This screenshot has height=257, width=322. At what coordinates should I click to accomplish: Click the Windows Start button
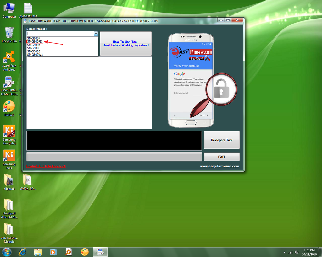point(7,252)
